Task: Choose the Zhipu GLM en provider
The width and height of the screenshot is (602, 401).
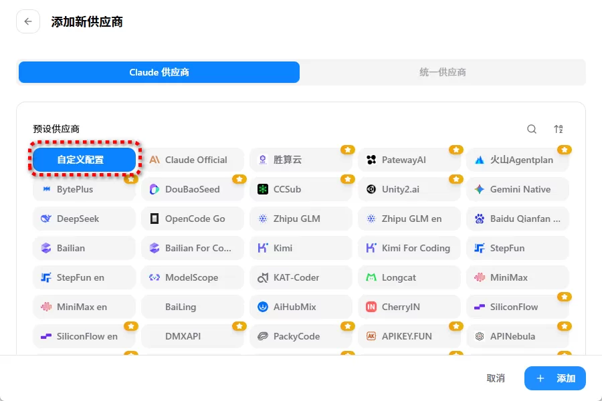Action: tap(409, 219)
